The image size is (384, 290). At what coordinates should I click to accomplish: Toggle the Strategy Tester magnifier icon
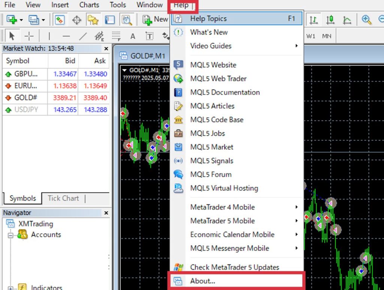127,20
